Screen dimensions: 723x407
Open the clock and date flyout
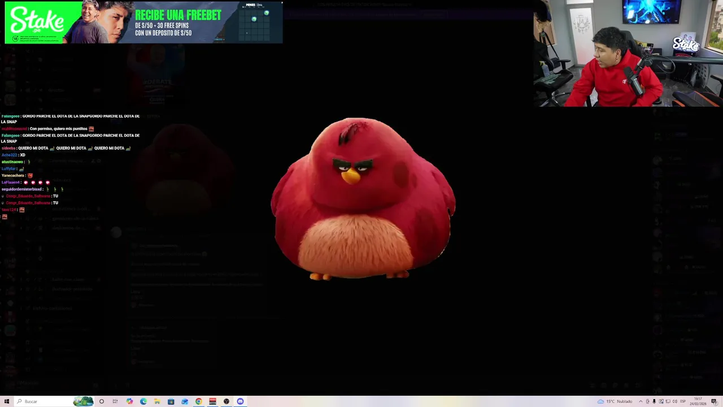[698, 401]
